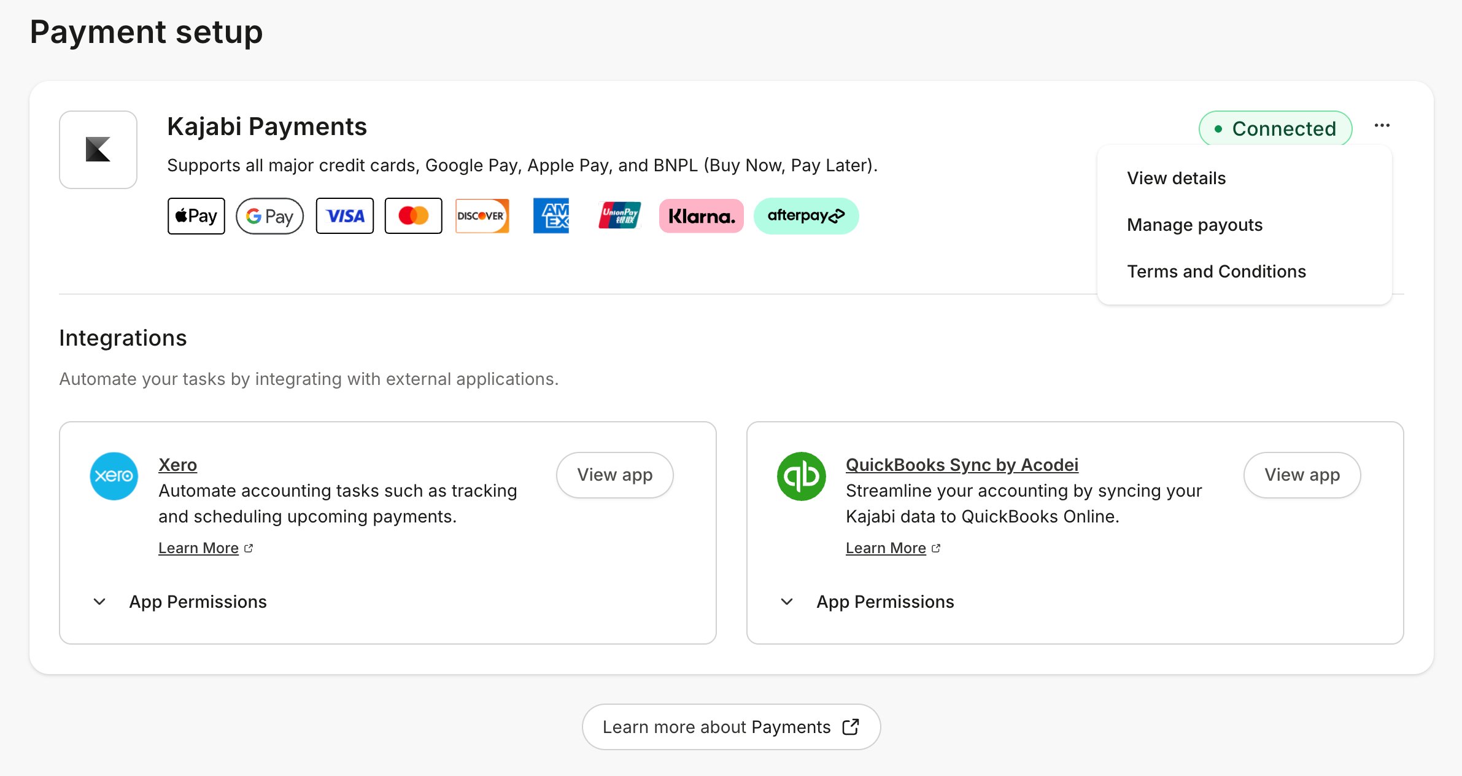
Task: Click the QuickBooks App Permissions label
Action: coord(886,602)
